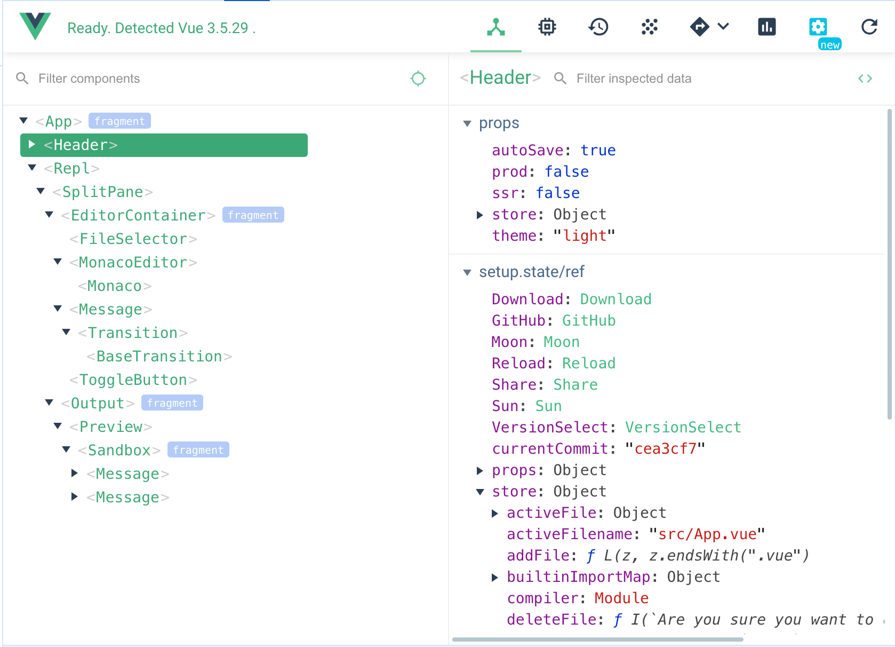Screen dimensions: 895x647
Task: Open the custom inspector chip icon
Action: [x=546, y=27]
